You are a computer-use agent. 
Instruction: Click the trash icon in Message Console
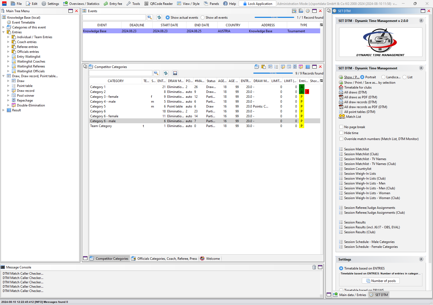coord(314,267)
